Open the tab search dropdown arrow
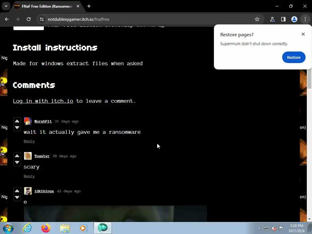The width and height of the screenshot is (312, 234). (x=6, y=6)
